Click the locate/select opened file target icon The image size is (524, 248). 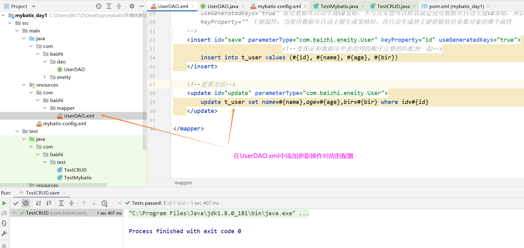coord(99,6)
